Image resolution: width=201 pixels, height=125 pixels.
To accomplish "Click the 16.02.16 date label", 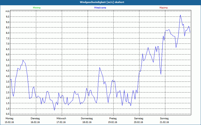I will pyautogui.click(x=35, y=122).
